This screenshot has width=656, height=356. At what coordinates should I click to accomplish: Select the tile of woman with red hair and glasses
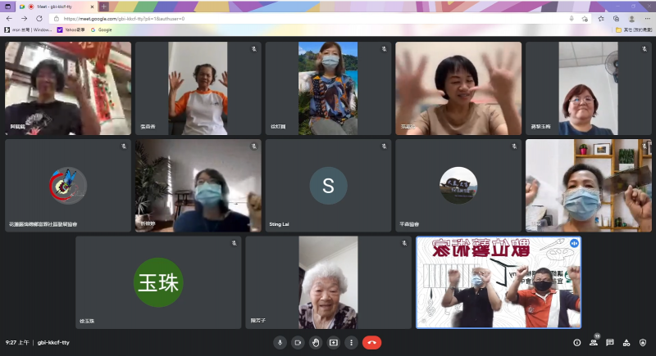[x=589, y=88]
